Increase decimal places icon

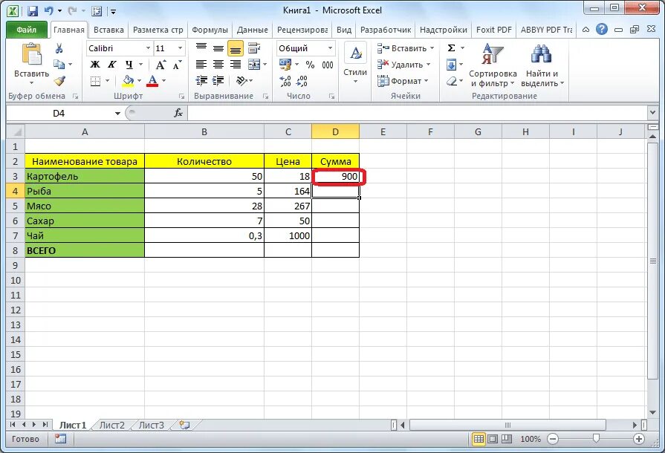pyautogui.click(x=285, y=81)
